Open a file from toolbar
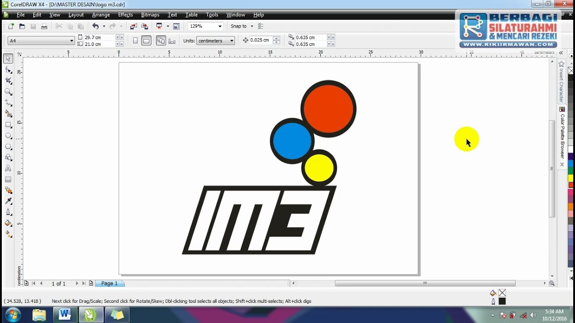Viewport: 575px width, 323px height. point(22,26)
